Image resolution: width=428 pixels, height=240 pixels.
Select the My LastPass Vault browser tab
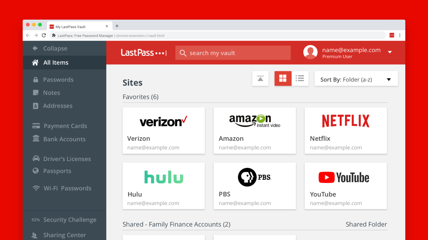tap(80, 26)
